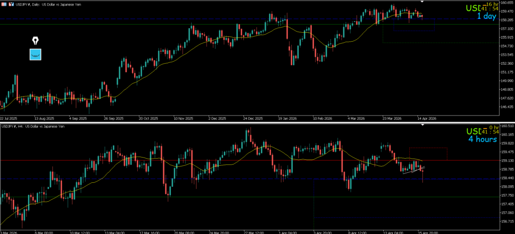The image size is (515, 234).
Task: Select the white trendline near latest H4 candles
Action: click(413, 169)
